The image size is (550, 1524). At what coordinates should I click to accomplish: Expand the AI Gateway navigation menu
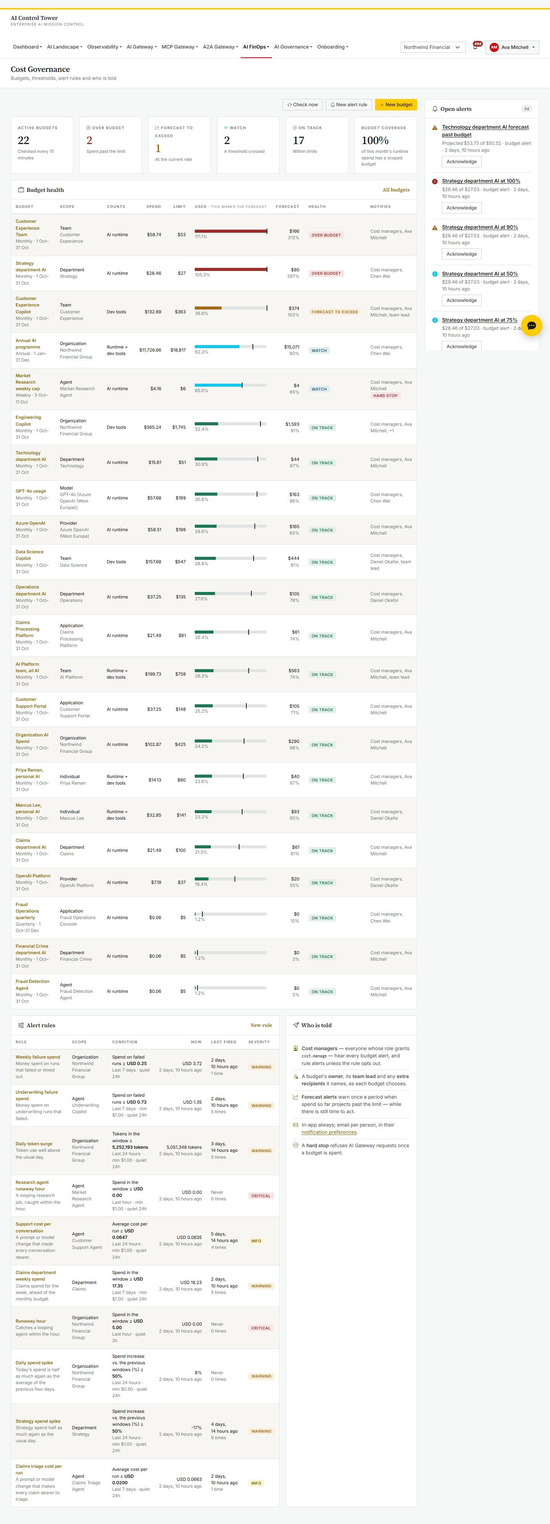click(141, 47)
